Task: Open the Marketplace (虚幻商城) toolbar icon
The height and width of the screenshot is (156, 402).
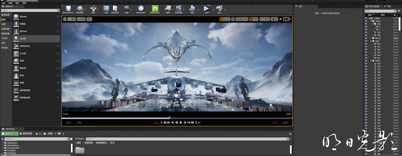Action: pos(115,8)
